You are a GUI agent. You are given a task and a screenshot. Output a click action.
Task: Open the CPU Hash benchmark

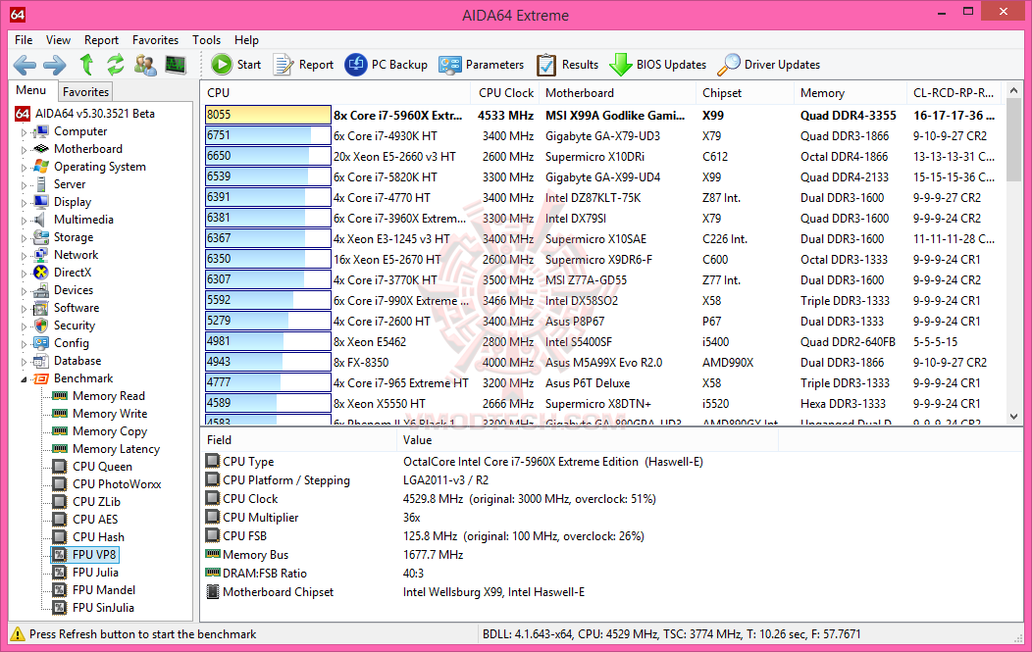pyautogui.click(x=98, y=537)
